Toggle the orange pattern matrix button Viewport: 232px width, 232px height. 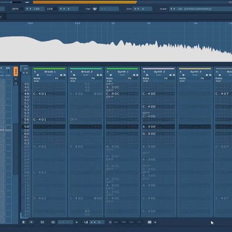tap(16, 71)
